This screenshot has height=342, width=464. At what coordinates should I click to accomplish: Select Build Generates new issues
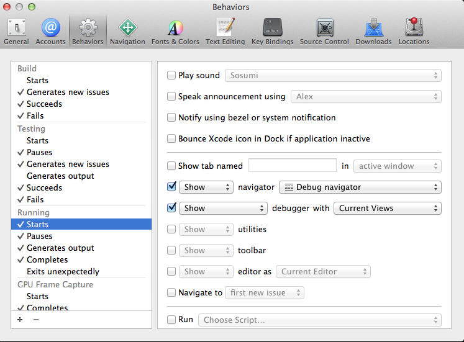(x=81, y=92)
